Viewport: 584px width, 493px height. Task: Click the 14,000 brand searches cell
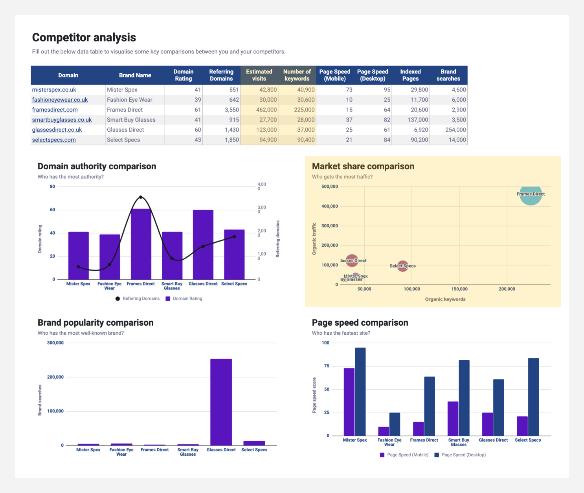(448, 140)
